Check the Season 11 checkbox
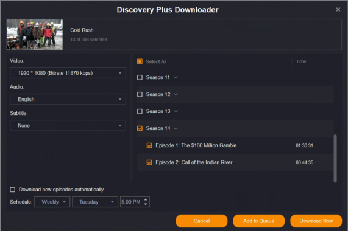 (x=140, y=77)
